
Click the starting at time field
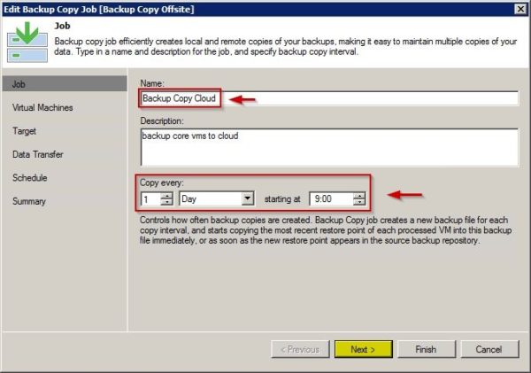[331, 198]
